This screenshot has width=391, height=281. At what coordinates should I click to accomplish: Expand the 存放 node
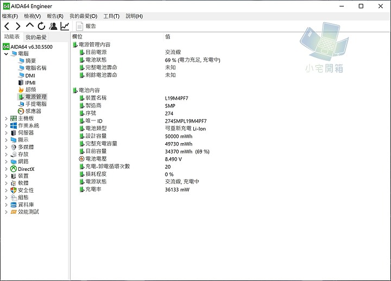(6, 155)
